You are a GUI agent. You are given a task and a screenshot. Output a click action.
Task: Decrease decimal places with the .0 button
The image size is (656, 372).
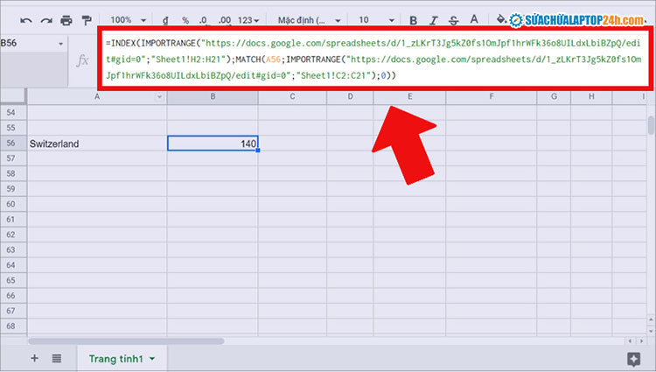(205, 19)
